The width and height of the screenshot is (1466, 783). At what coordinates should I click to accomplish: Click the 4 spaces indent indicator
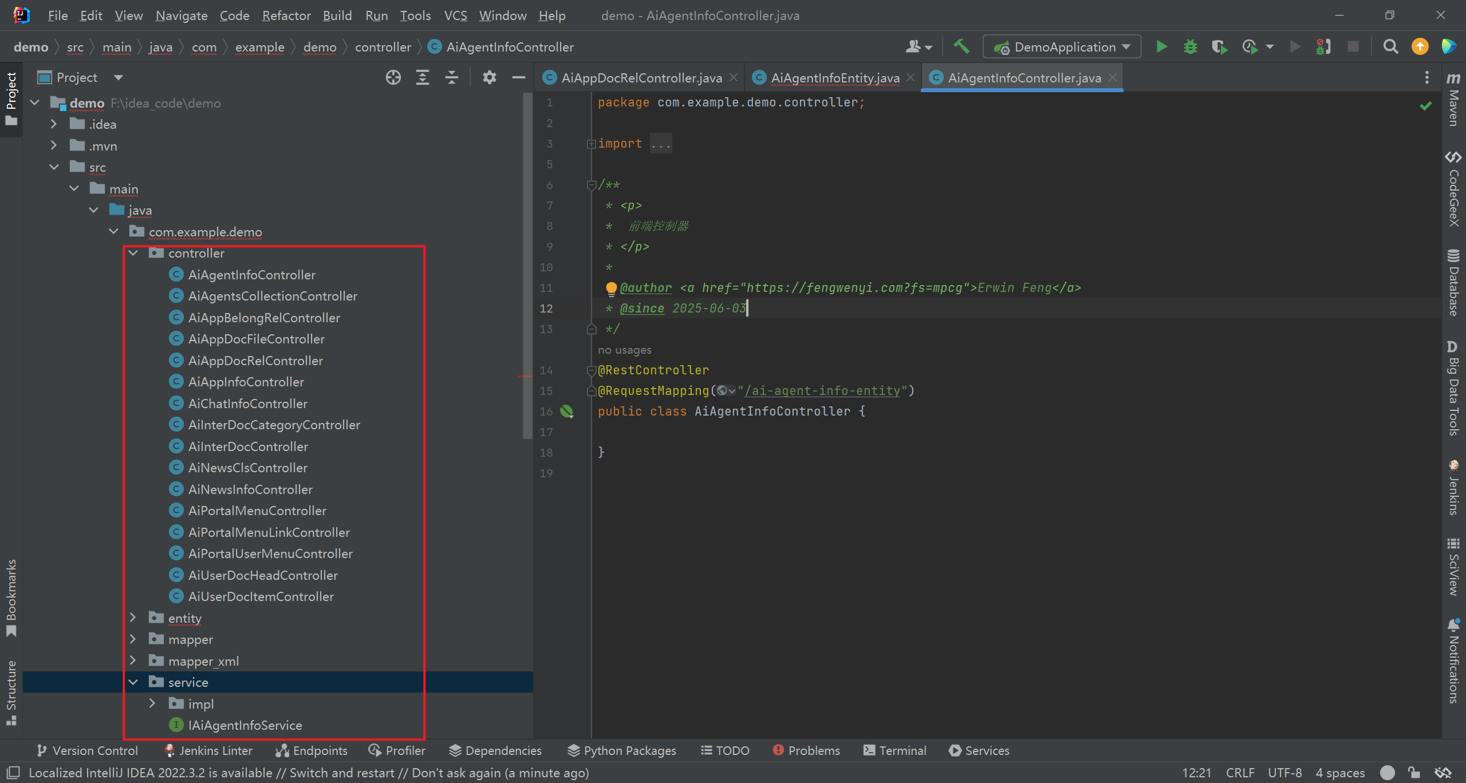click(1340, 772)
